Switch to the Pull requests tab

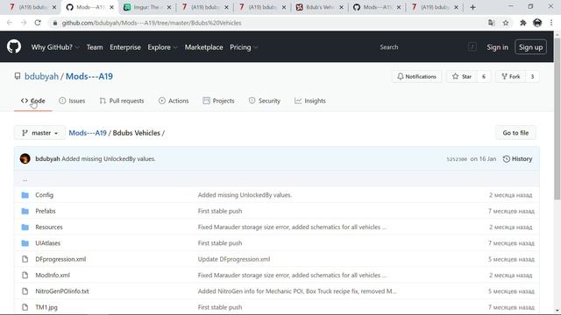122,101
